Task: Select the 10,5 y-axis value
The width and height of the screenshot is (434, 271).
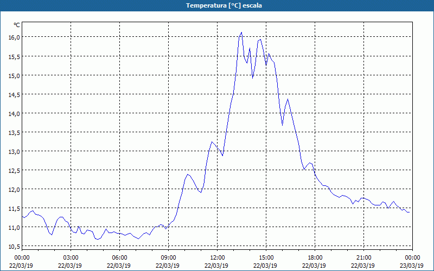Action: coord(14,247)
